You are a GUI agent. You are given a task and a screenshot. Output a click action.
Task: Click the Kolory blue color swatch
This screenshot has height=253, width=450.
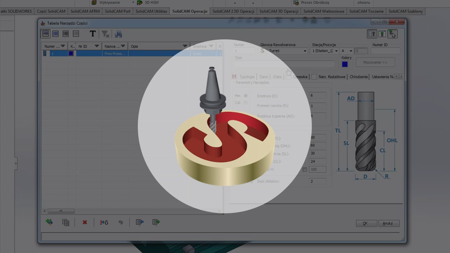(345, 64)
